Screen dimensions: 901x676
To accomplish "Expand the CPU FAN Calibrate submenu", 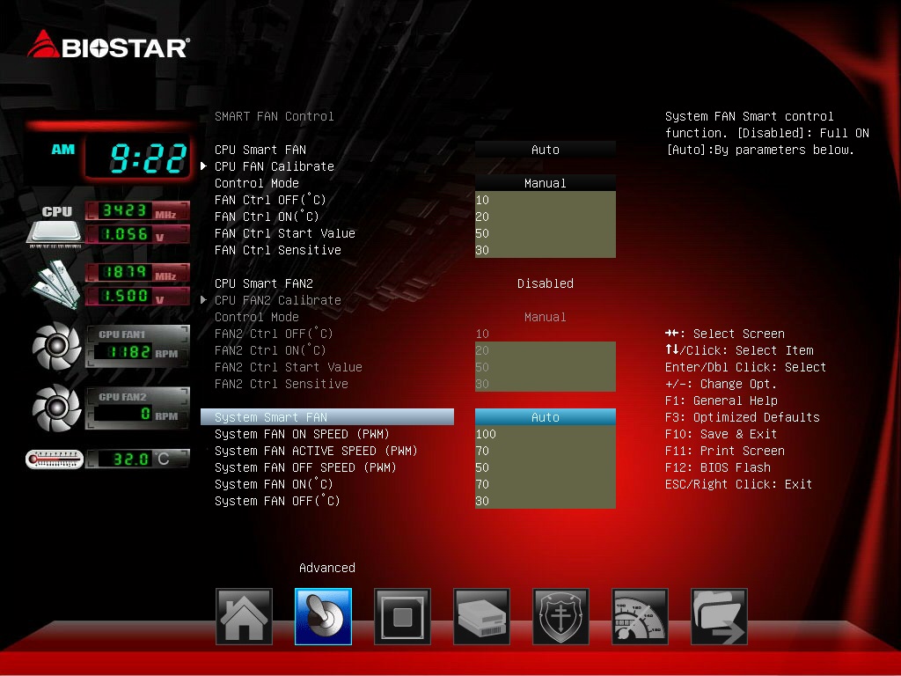I will pos(274,166).
